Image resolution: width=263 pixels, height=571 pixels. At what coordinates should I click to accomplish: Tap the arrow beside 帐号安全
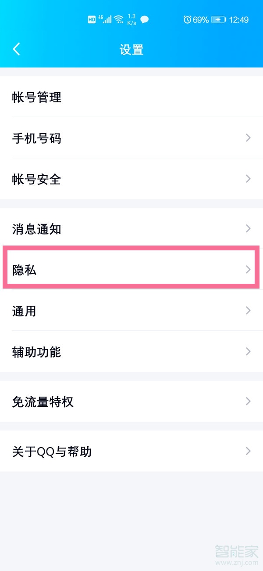point(248,179)
